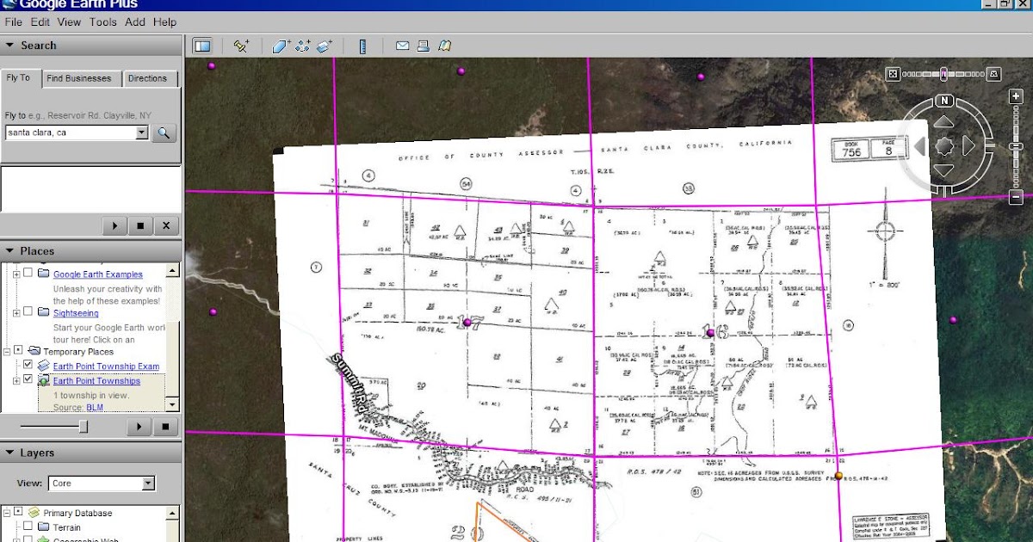This screenshot has width=1033, height=542.
Task: Stop the tour in Places panel
Action: [165, 427]
